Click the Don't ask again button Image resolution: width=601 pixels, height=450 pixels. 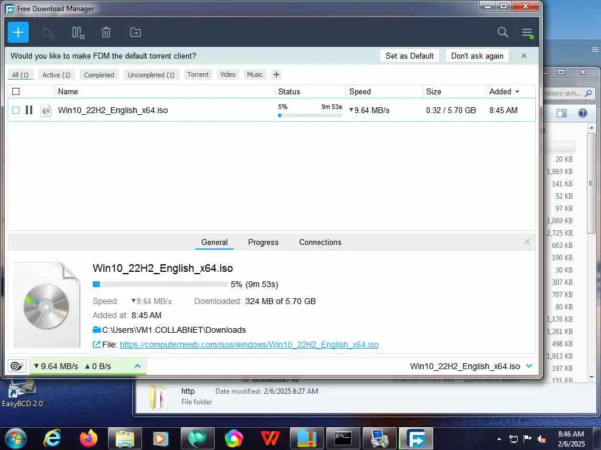pos(477,56)
